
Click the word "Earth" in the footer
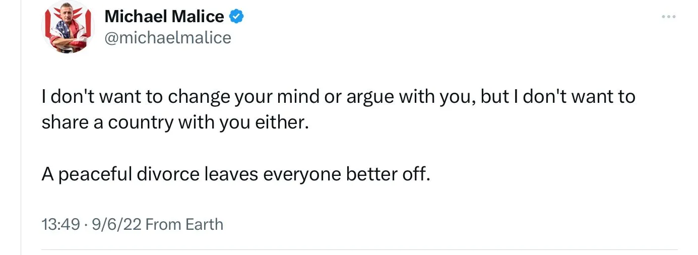[x=204, y=224]
